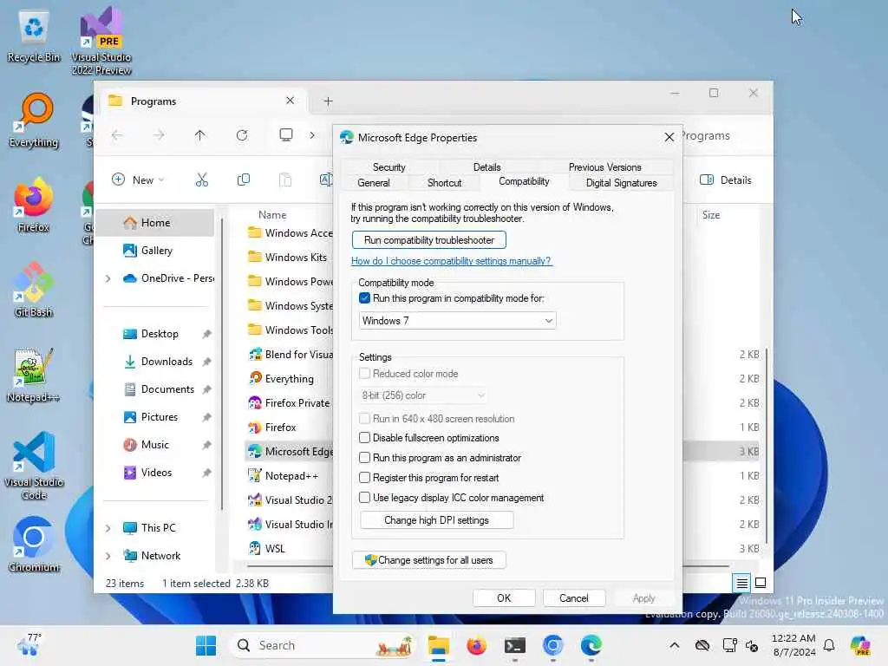Open taskbar weather widget showing 77°
This screenshot has height=666, width=888.
[29, 645]
